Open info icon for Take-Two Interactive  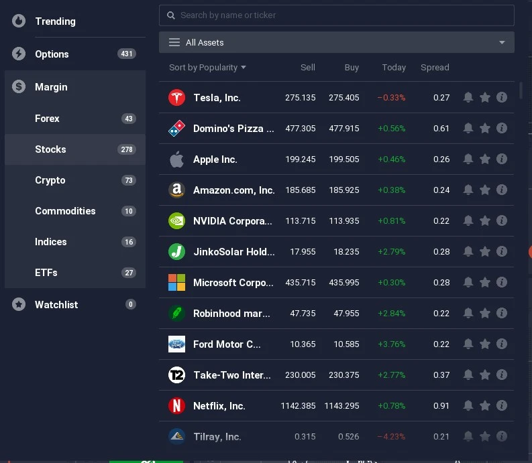pos(502,375)
